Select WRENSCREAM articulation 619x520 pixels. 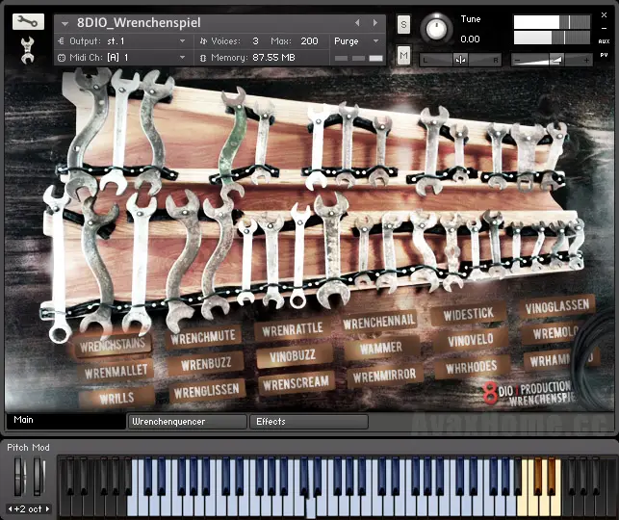click(297, 383)
